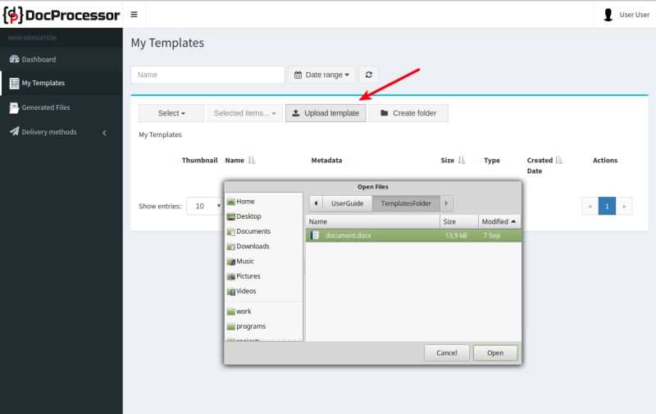656x414 pixels.
Task: Click the TemplatesFolder path segment
Action: pyautogui.click(x=406, y=203)
